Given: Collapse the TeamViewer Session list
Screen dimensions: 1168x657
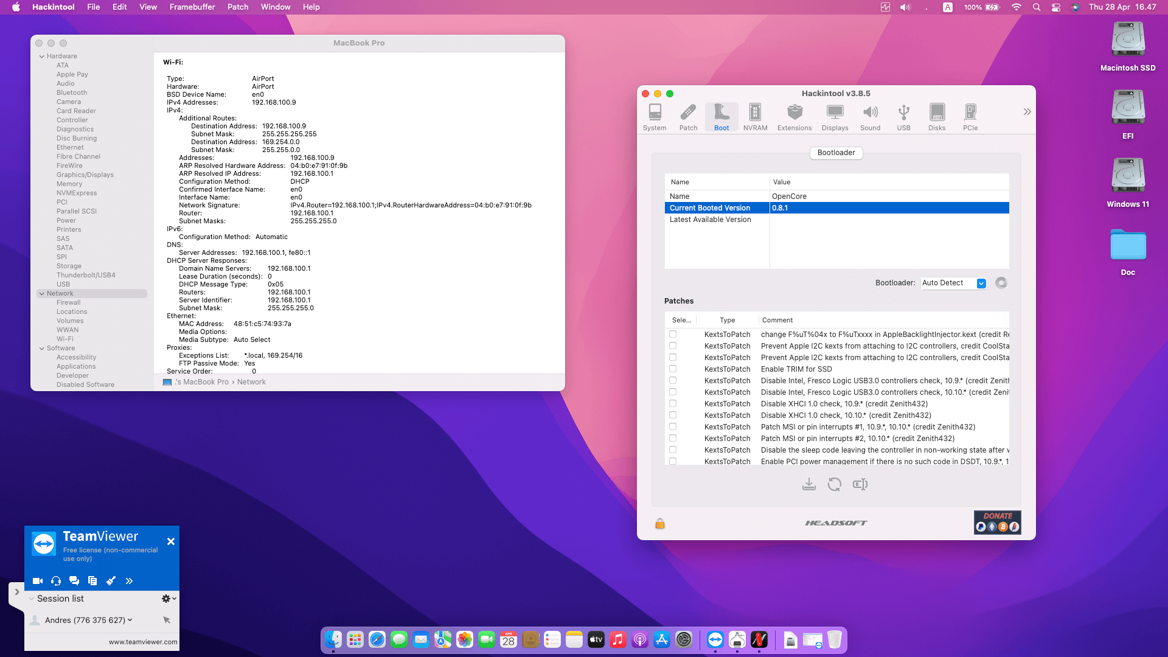Looking at the screenshot, I should [x=32, y=599].
